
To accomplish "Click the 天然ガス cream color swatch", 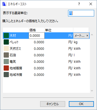I will coord(6,48).
